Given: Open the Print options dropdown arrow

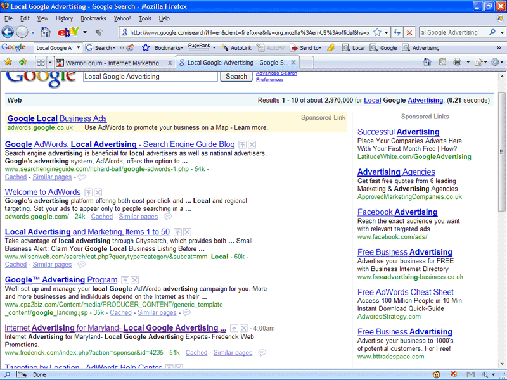Looking at the screenshot, I should pos(468,62).
